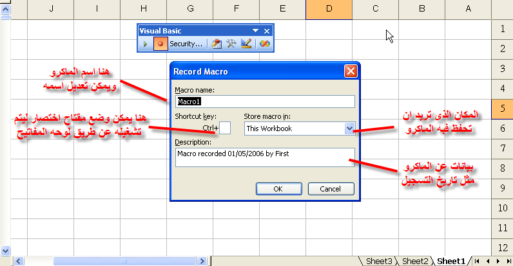Click the vertical scrollbar down arrow
The height and width of the screenshot is (266, 513).
pos(5,251)
